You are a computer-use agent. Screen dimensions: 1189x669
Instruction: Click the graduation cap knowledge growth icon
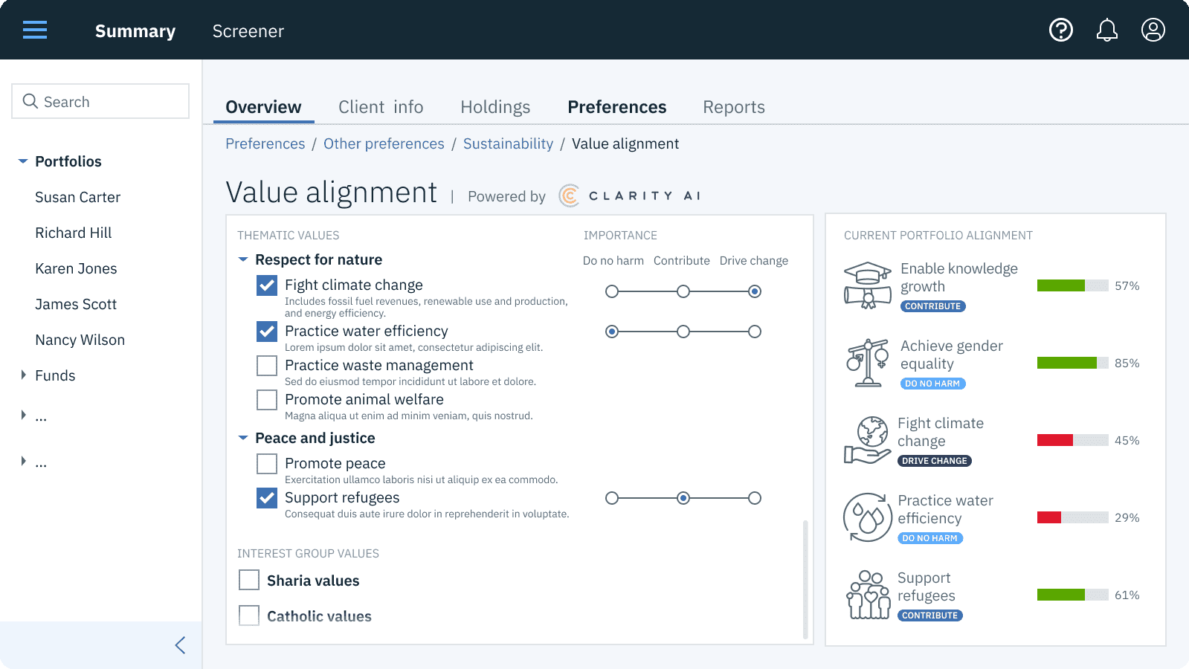(x=867, y=285)
